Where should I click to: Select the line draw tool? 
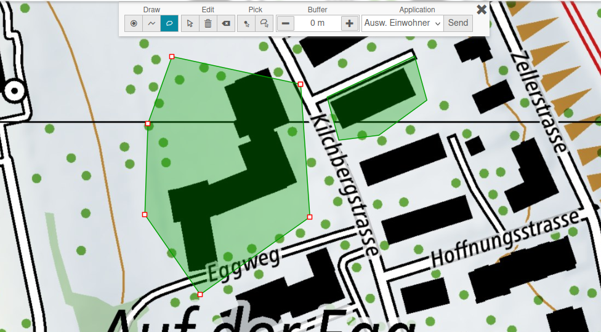(x=151, y=23)
